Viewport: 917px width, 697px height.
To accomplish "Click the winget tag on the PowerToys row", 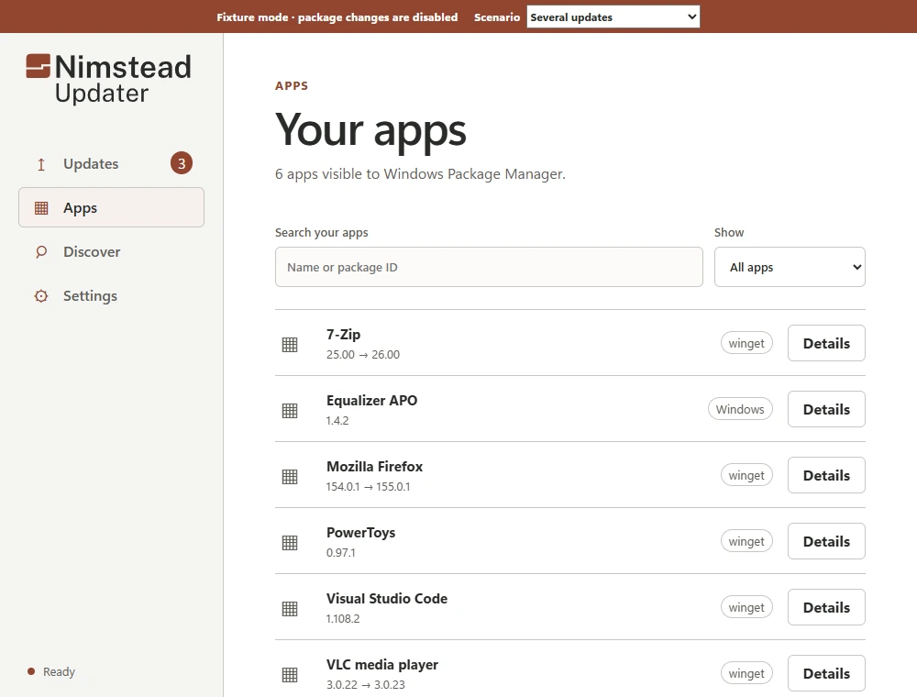I will point(746,541).
